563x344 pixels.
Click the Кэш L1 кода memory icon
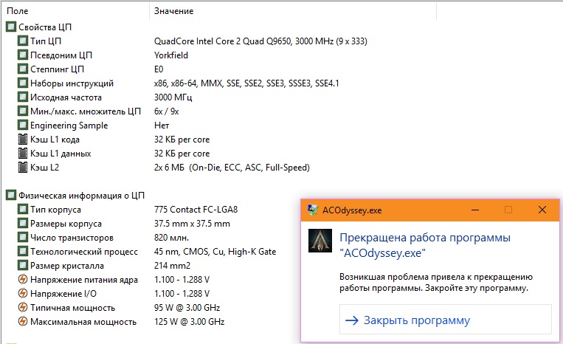coord(23,140)
